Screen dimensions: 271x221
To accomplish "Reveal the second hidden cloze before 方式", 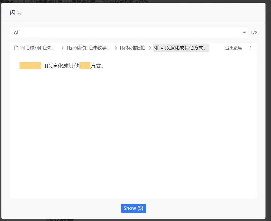I will coord(85,66).
